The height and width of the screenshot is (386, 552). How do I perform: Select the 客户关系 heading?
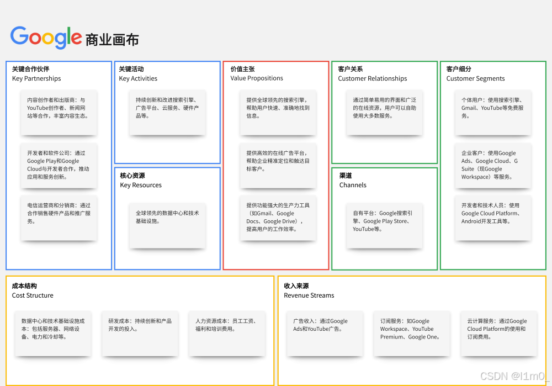pyautogui.click(x=351, y=68)
